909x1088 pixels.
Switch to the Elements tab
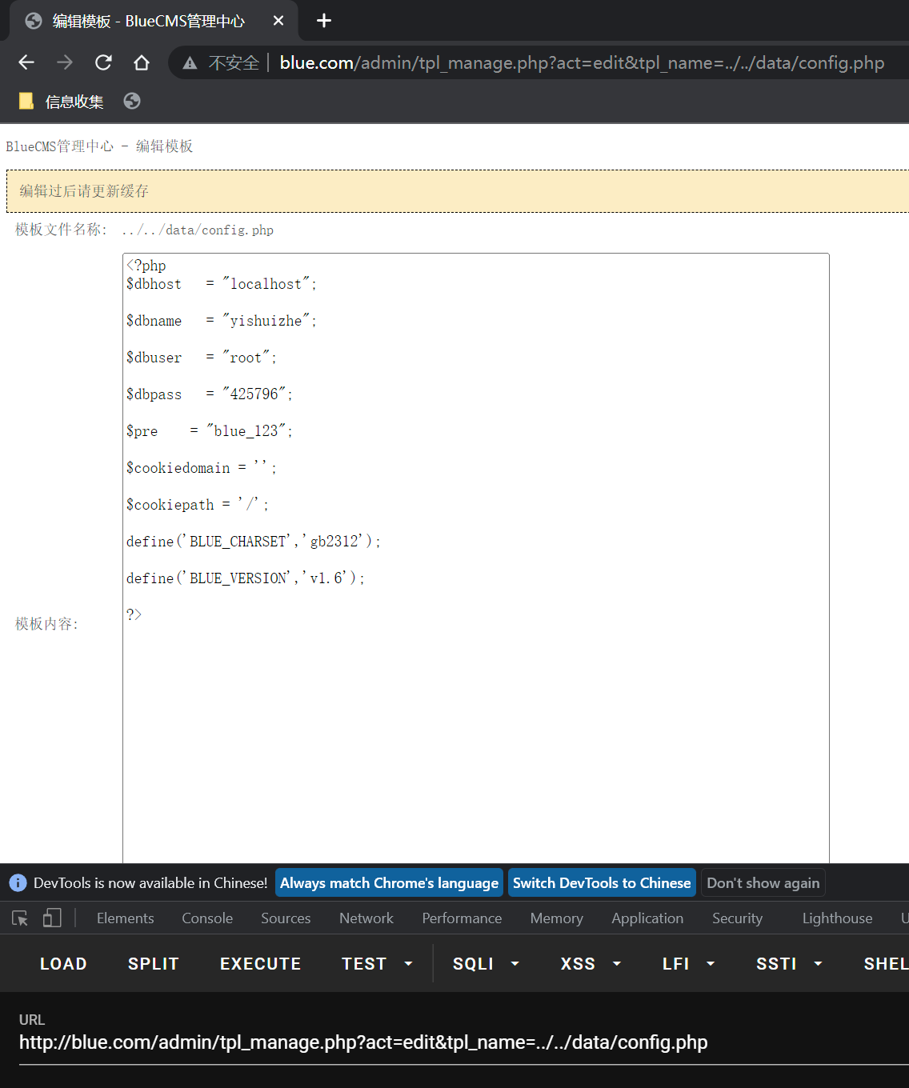point(125,918)
